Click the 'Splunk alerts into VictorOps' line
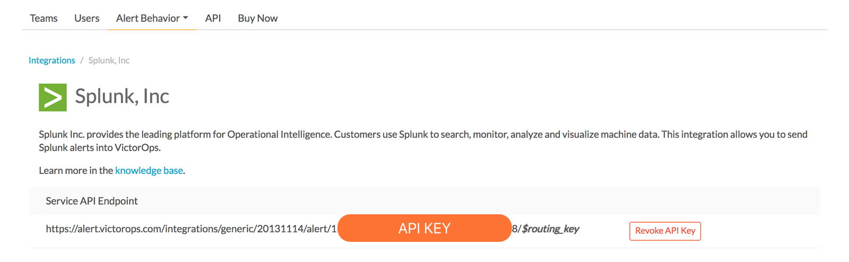This screenshot has height=262, width=849. (100, 147)
